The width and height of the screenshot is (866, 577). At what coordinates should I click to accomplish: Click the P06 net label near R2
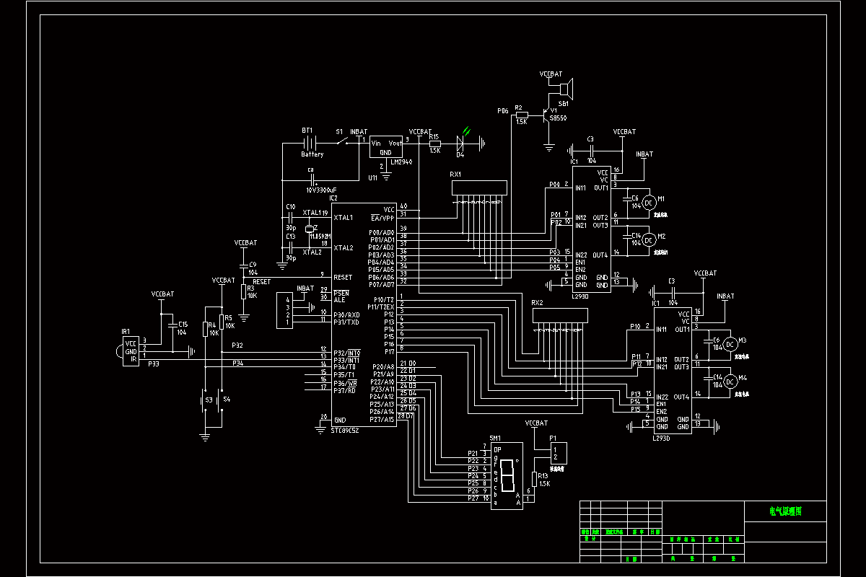[503, 111]
